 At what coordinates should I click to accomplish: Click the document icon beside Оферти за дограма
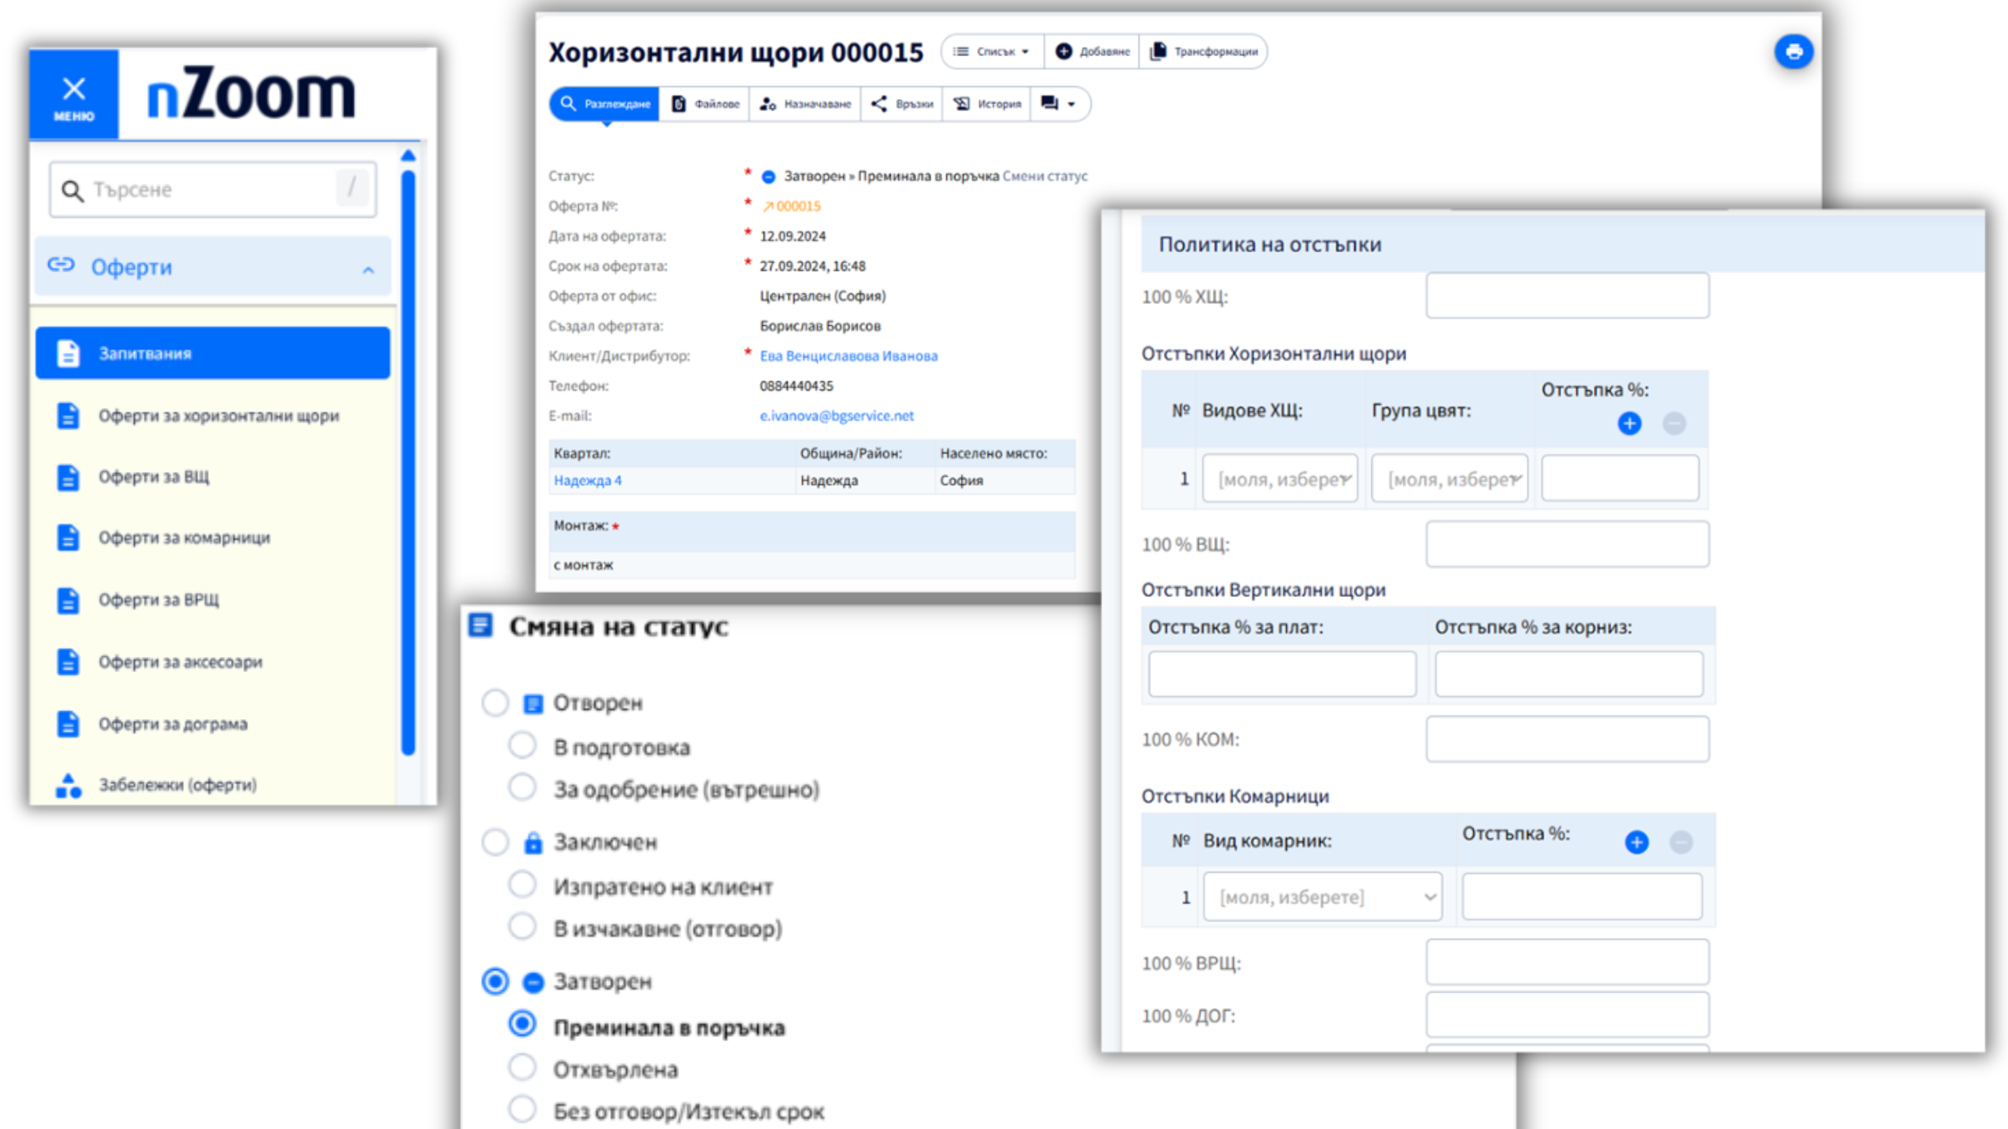click(x=68, y=724)
